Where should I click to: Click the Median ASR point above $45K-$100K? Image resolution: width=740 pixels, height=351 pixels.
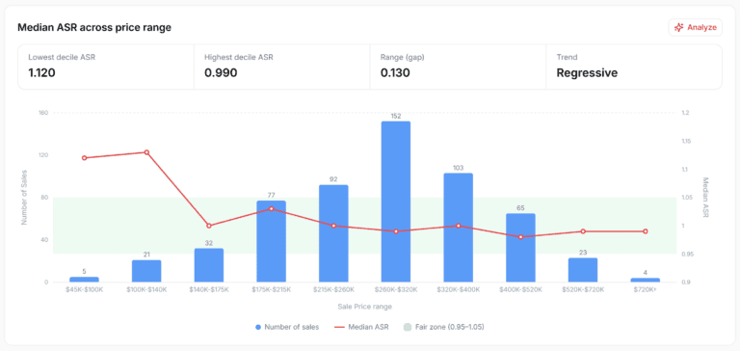[x=85, y=158]
